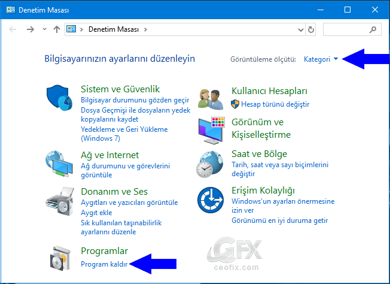
Task: Click the Sistem ve Güvenlik shield icon
Action: [x=59, y=98]
